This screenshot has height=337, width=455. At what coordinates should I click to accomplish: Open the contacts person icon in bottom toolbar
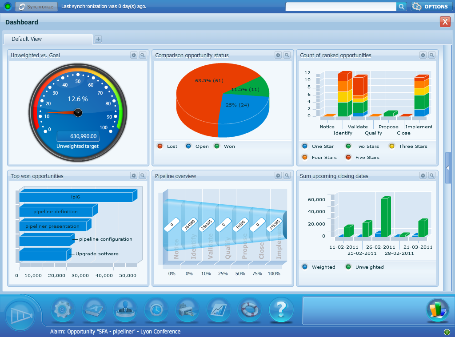(x=125, y=310)
